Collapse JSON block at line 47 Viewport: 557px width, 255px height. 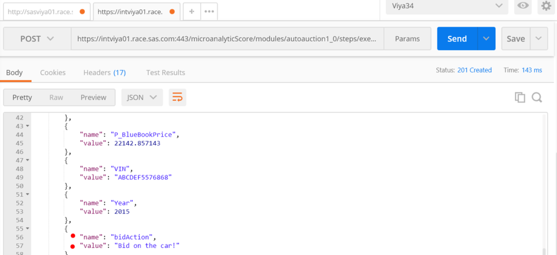(x=27, y=160)
